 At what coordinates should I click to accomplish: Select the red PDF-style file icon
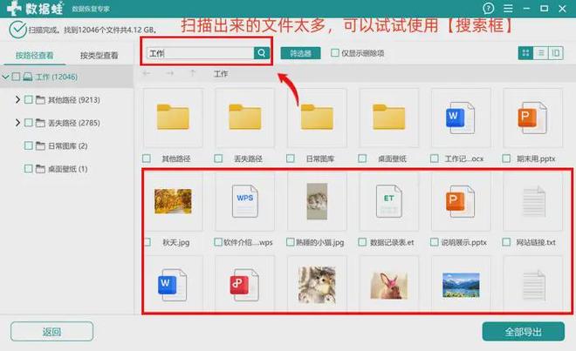point(244,285)
